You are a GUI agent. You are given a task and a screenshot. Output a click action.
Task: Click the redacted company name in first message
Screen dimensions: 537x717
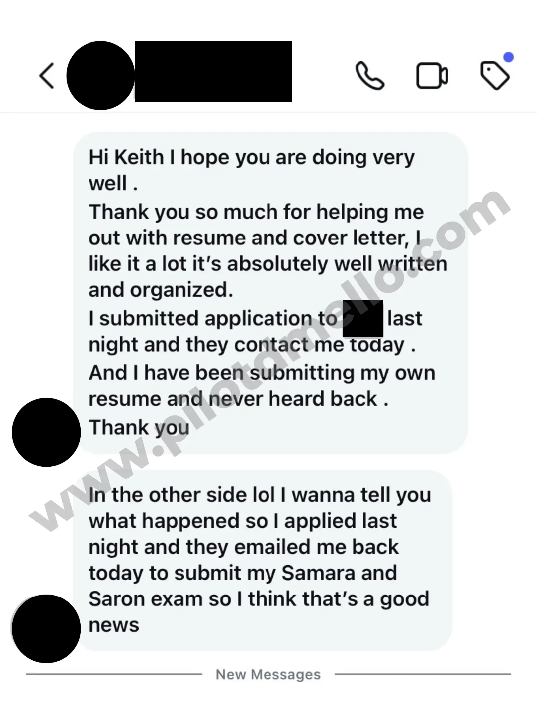363,319
